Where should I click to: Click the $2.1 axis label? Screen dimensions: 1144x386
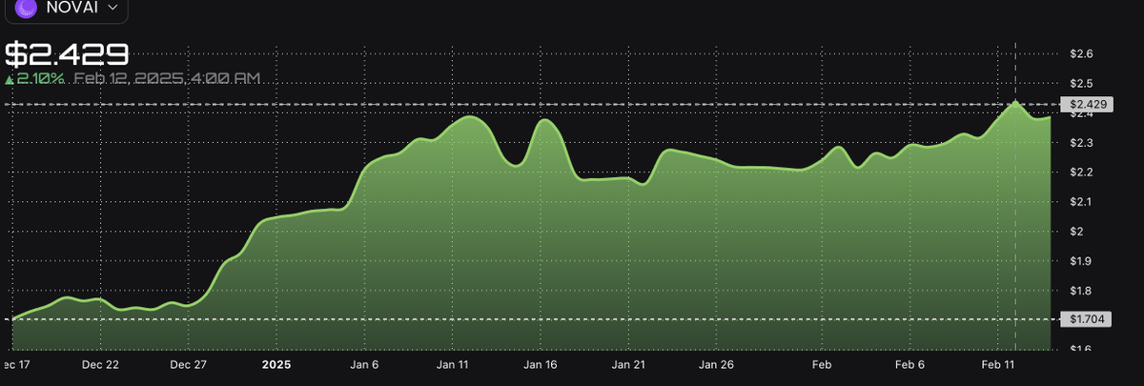point(1081,202)
